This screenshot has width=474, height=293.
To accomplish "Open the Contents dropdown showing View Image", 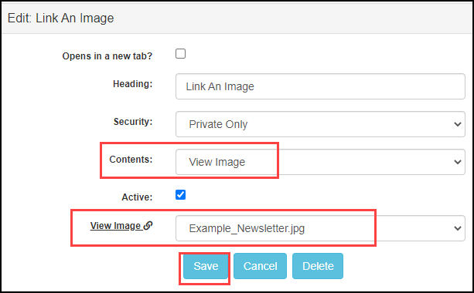I will 320,162.
